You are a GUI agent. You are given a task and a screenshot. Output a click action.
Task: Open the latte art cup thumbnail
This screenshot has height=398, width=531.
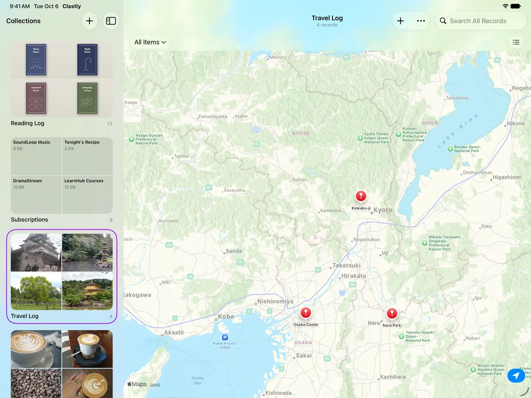(x=36, y=349)
